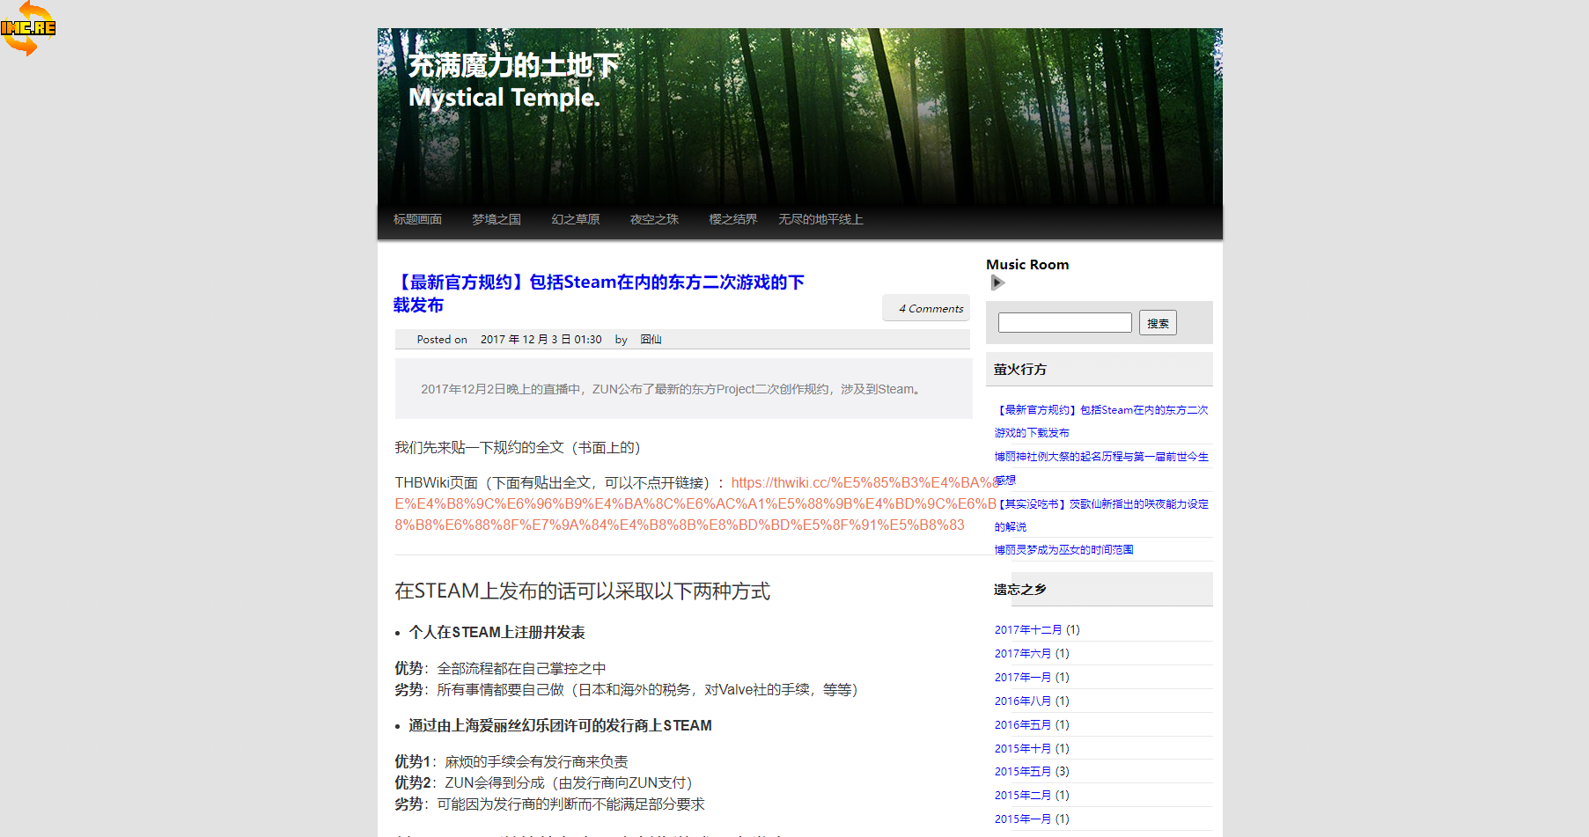1589x837 pixels.
Task: Click the post date 2017年12月3日 link
Action: 541,340
